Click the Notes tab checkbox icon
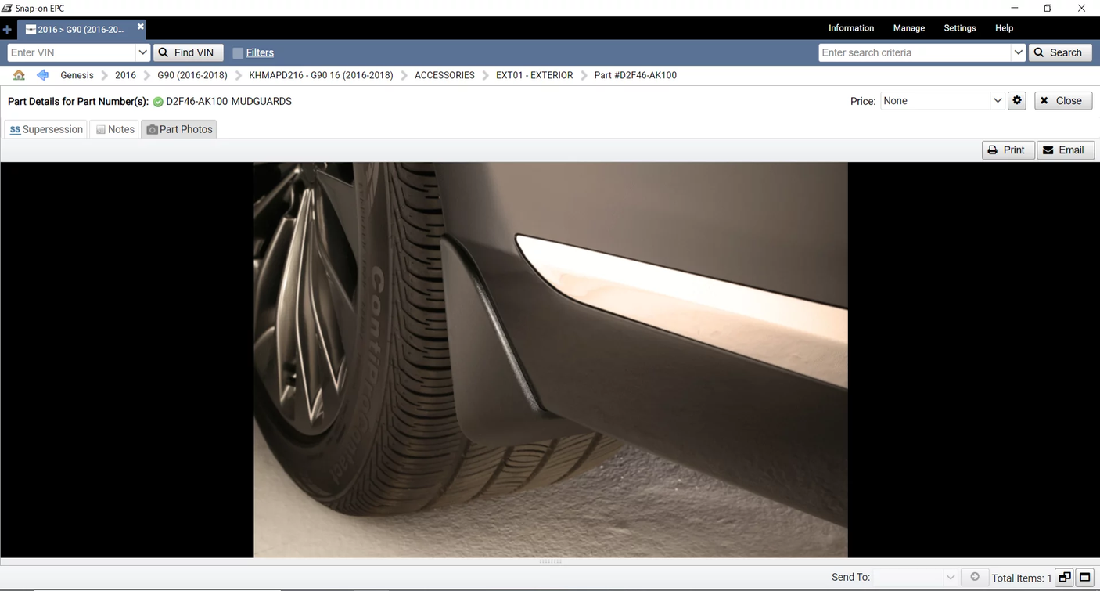This screenshot has height=591, width=1100. pyautogui.click(x=101, y=129)
